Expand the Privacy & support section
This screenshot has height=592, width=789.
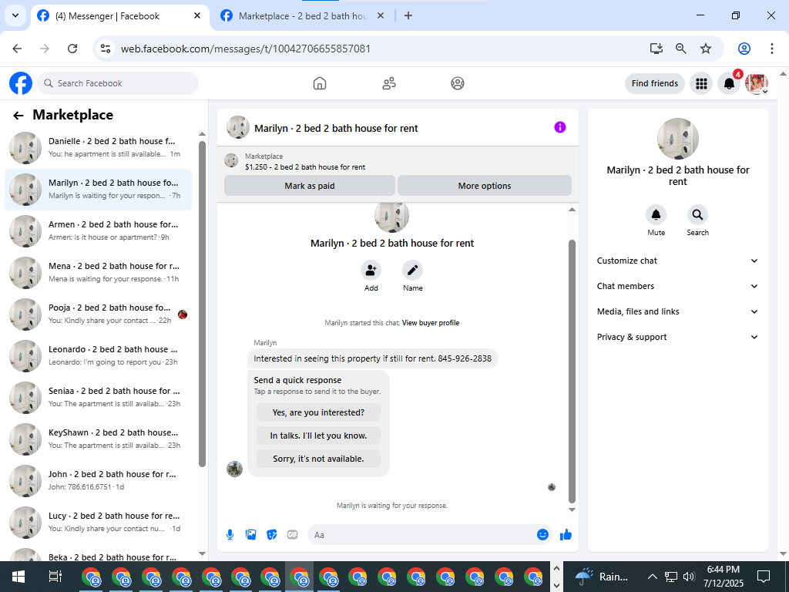[x=677, y=337]
